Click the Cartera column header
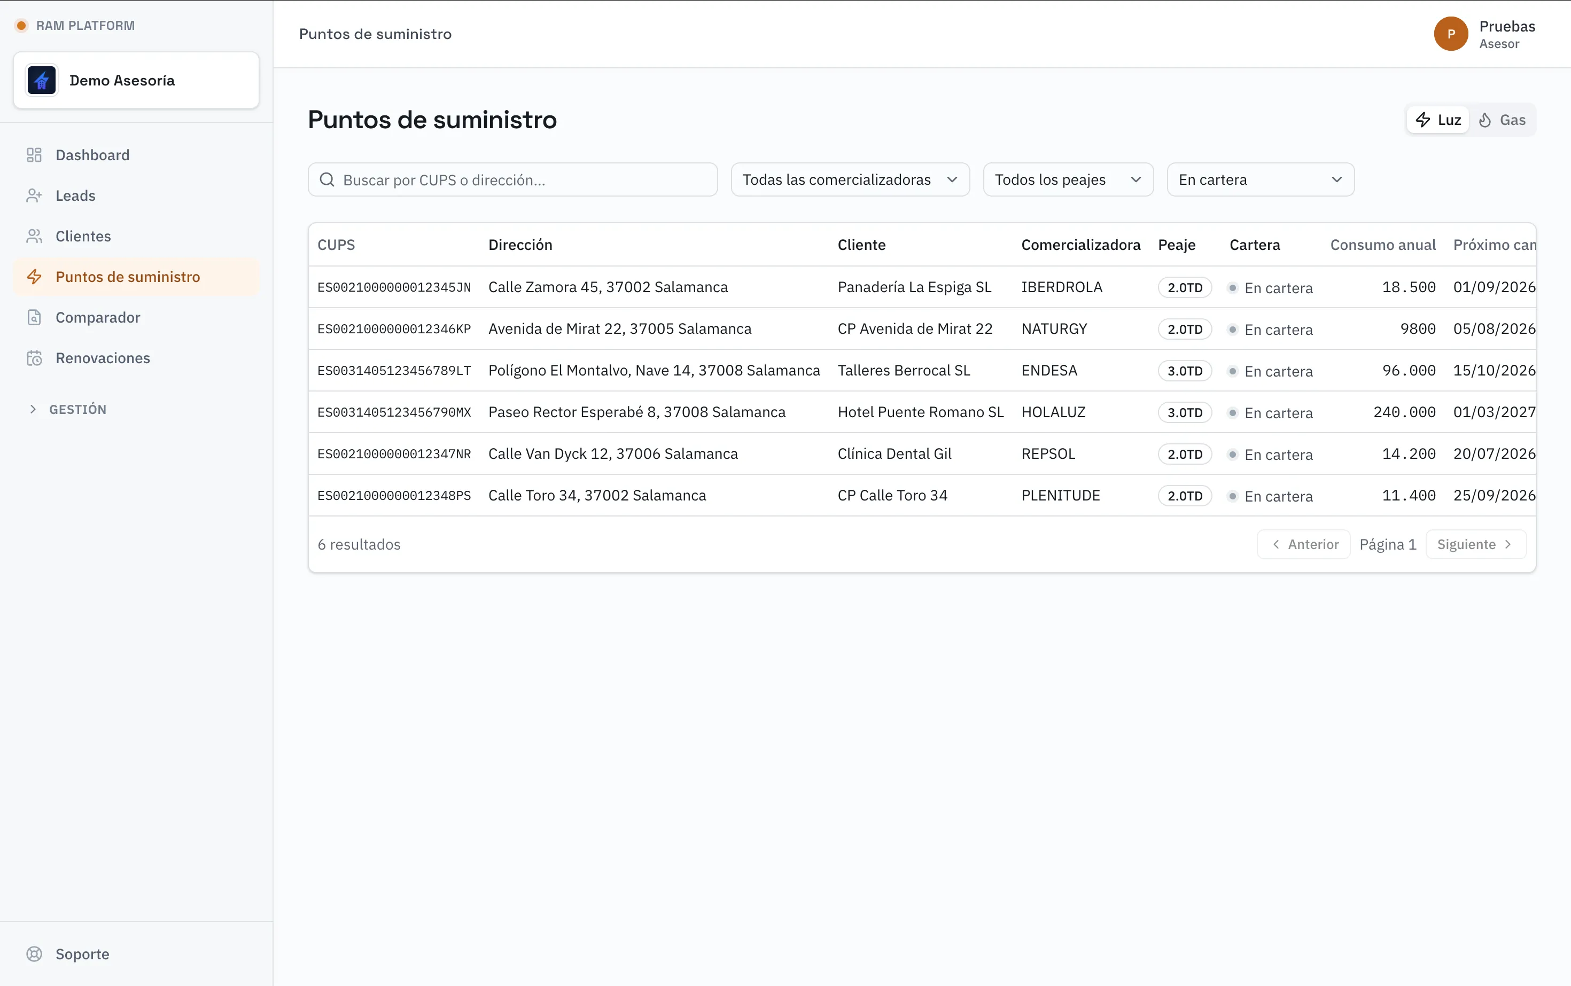The image size is (1571, 986). [1255, 245]
